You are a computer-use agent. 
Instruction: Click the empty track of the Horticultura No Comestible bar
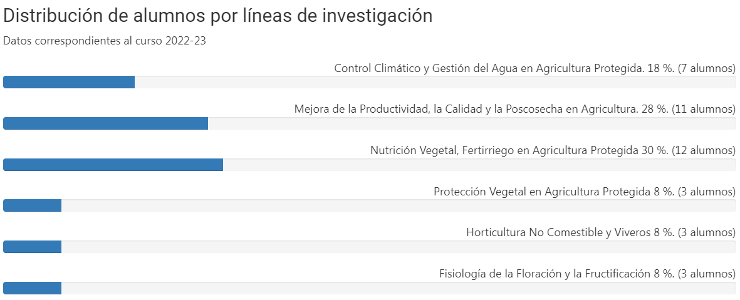point(398,247)
